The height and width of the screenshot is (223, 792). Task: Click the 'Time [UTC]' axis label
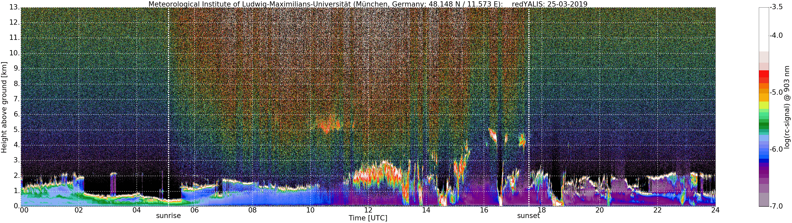coord(368,218)
